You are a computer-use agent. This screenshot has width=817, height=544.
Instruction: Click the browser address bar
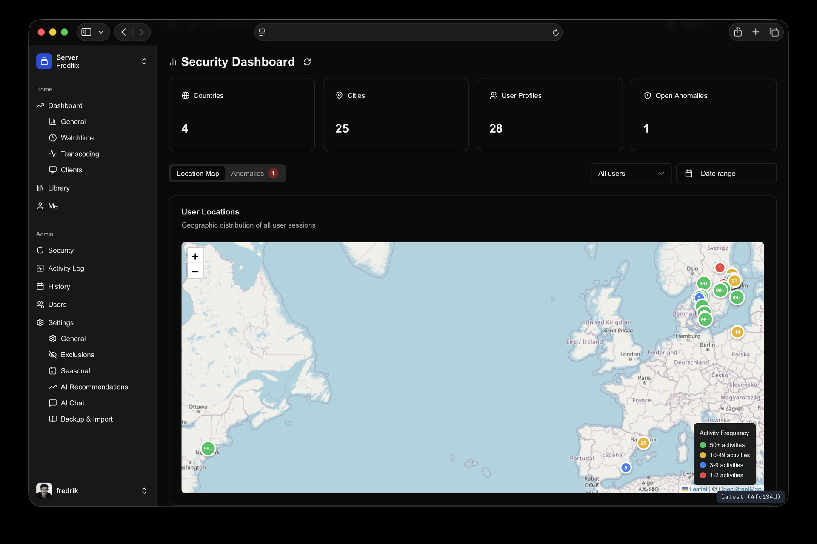[x=408, y=32]
